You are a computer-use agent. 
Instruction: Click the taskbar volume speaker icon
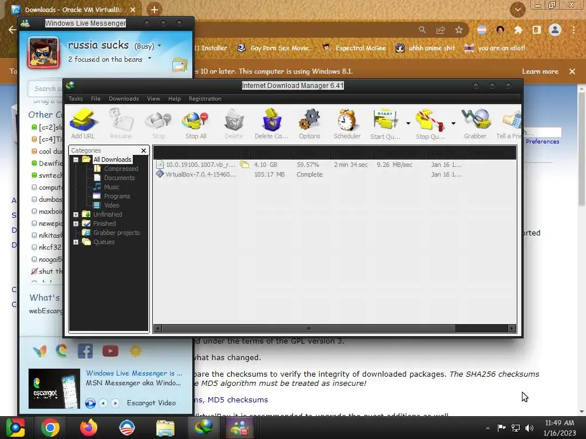[x=529, y=428]
